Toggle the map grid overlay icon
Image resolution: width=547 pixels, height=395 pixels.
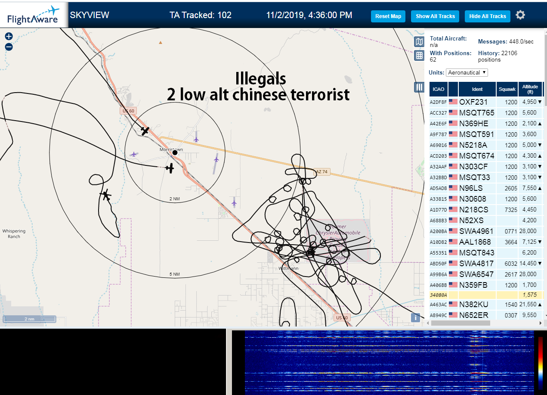coord(419,56)
